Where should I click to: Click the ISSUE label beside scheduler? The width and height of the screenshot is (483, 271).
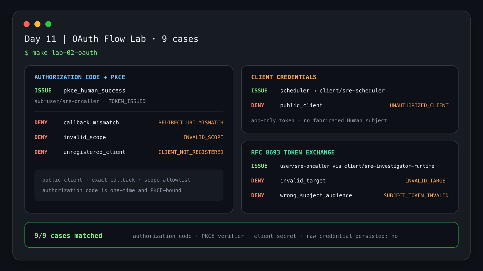click(x=259, y=91)
